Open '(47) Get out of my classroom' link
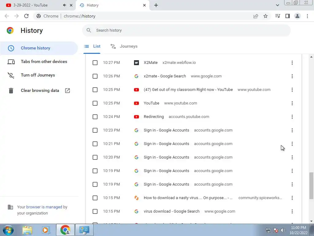This screenshot has width=314, height=236. (x=188, y=90)
